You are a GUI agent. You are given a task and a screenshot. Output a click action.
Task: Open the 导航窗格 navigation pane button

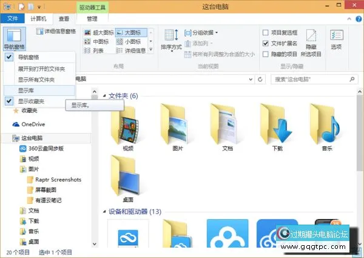(x=15, y=39)
